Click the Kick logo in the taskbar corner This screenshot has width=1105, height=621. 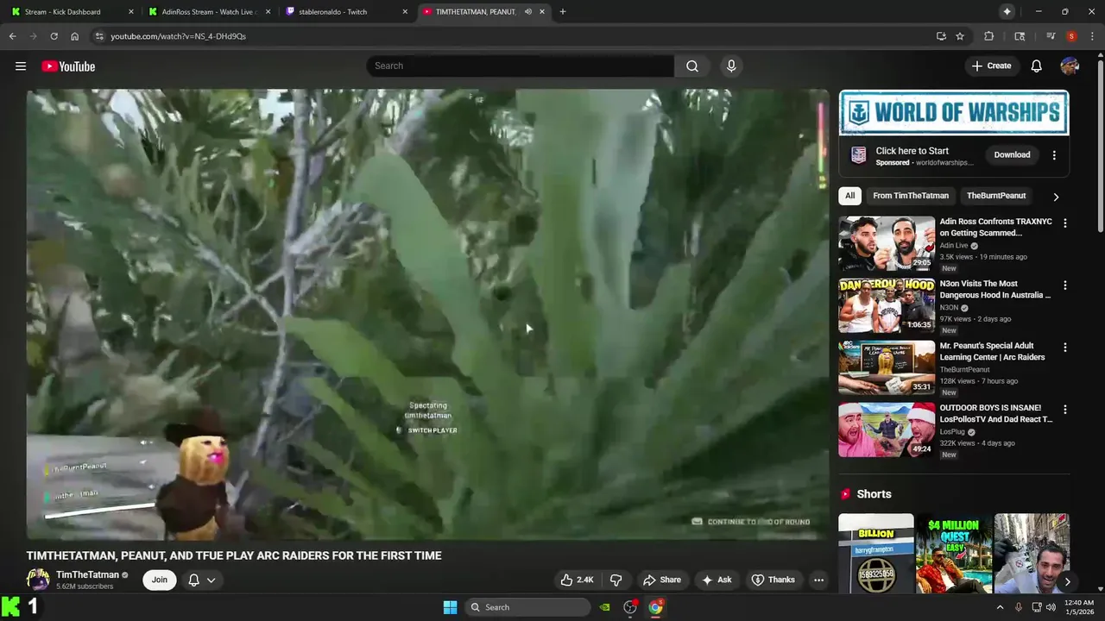click(x=11, y=606)
